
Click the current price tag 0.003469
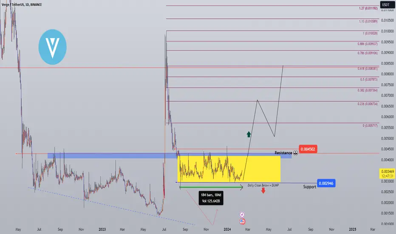(388, 171)
